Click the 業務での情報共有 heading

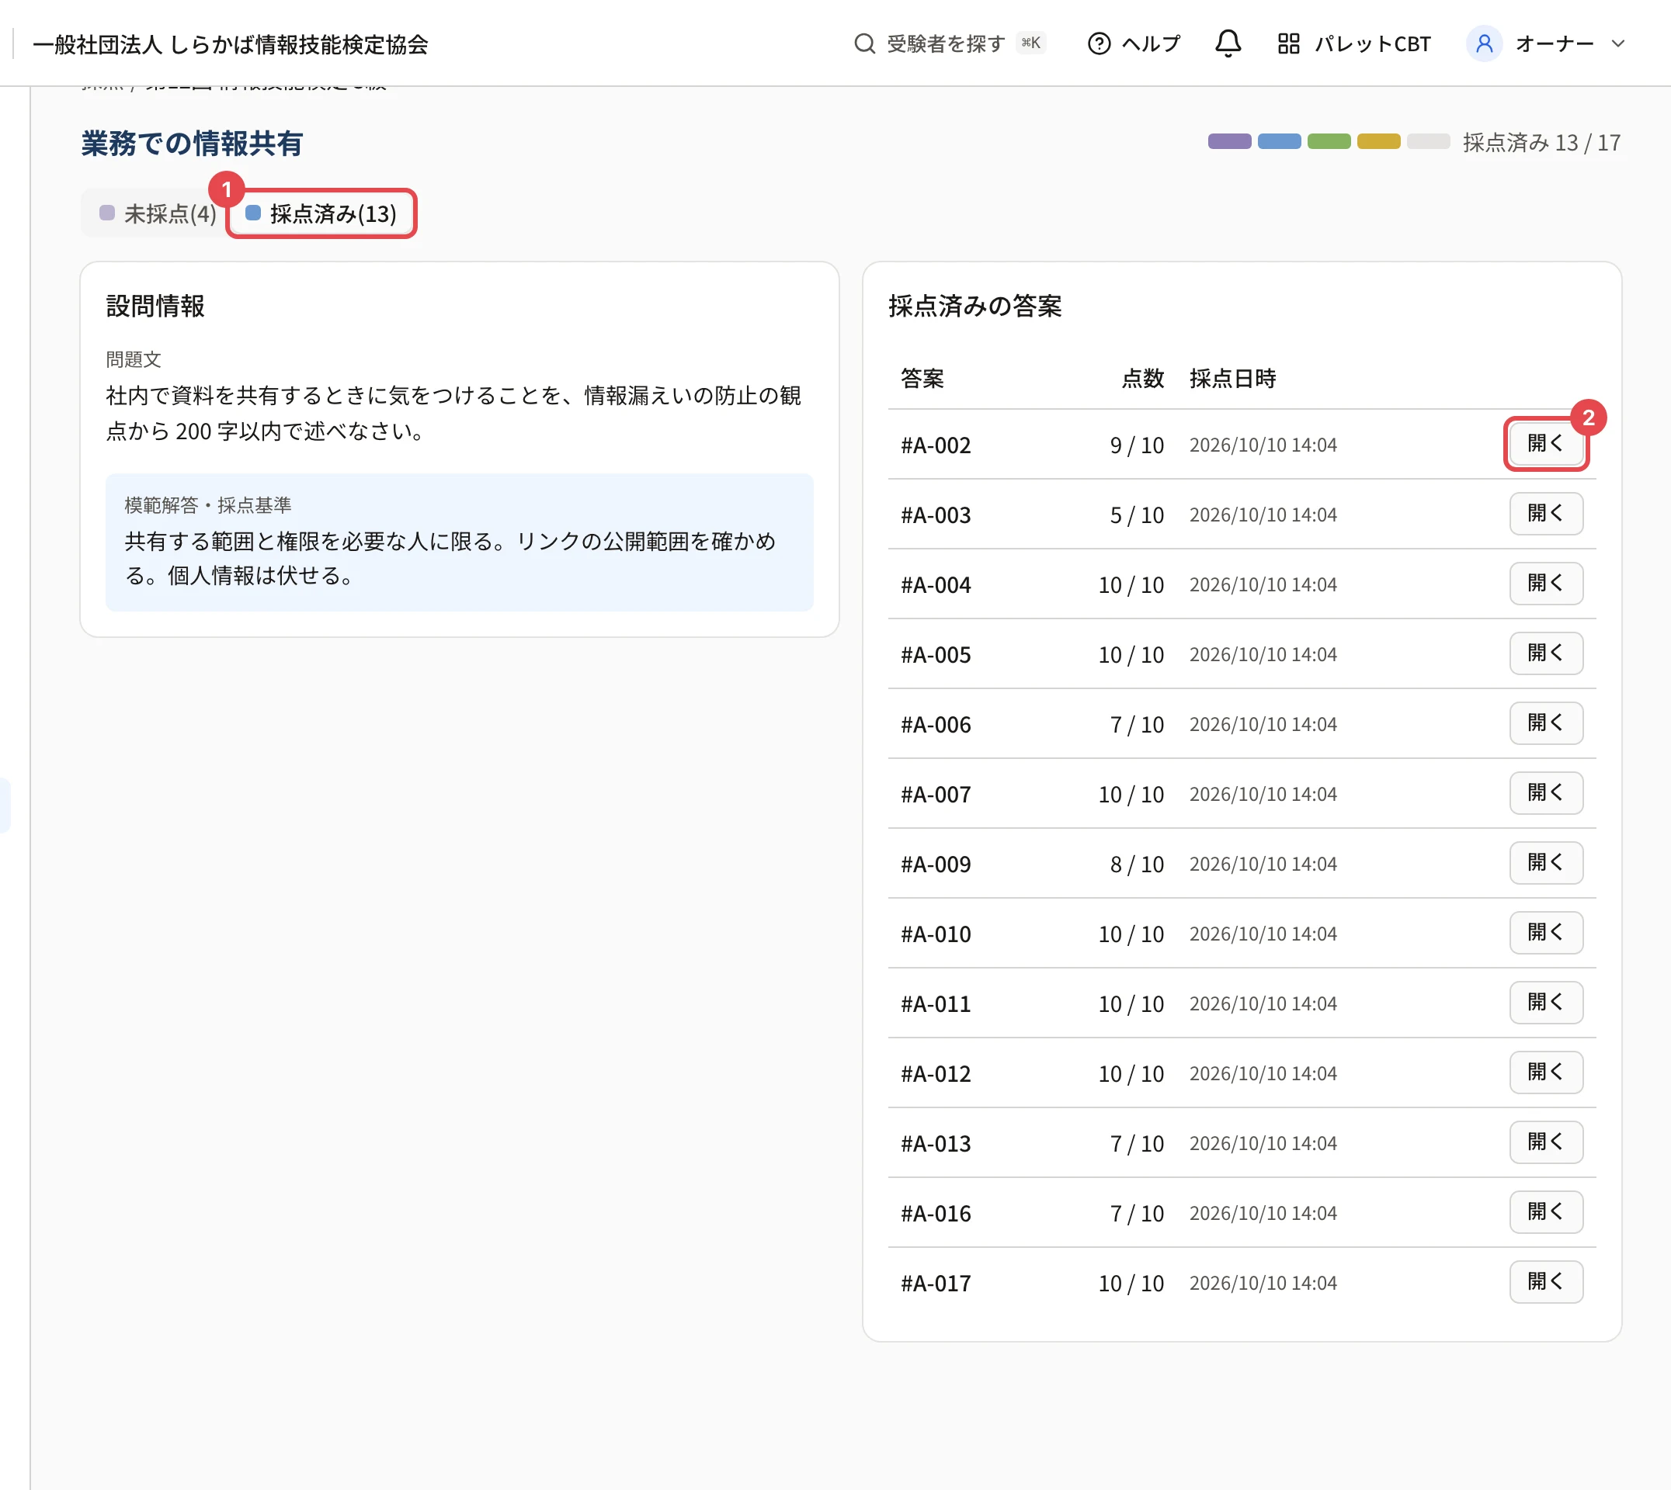pyautogui.click(x=192, y=144)
